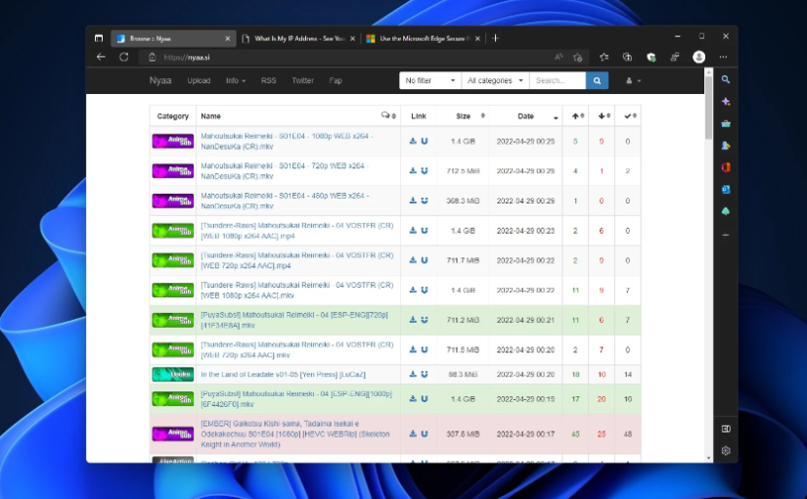Open the user account dropdown on Nyaa navbar

point(633,81)
